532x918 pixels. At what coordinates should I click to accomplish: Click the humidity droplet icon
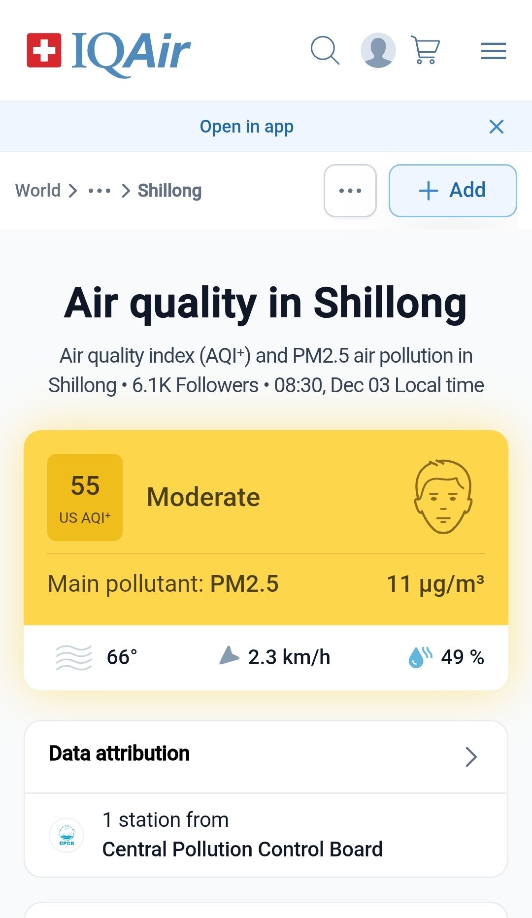click(420, 657)
